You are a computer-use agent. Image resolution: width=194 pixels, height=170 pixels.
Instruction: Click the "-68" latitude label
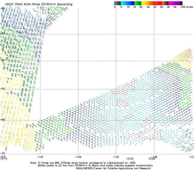pos(2,120)
